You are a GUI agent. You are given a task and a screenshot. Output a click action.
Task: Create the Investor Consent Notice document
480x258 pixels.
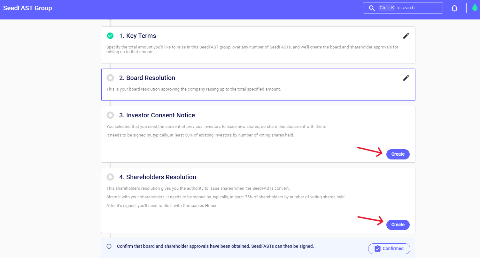[x=398, y=154]
